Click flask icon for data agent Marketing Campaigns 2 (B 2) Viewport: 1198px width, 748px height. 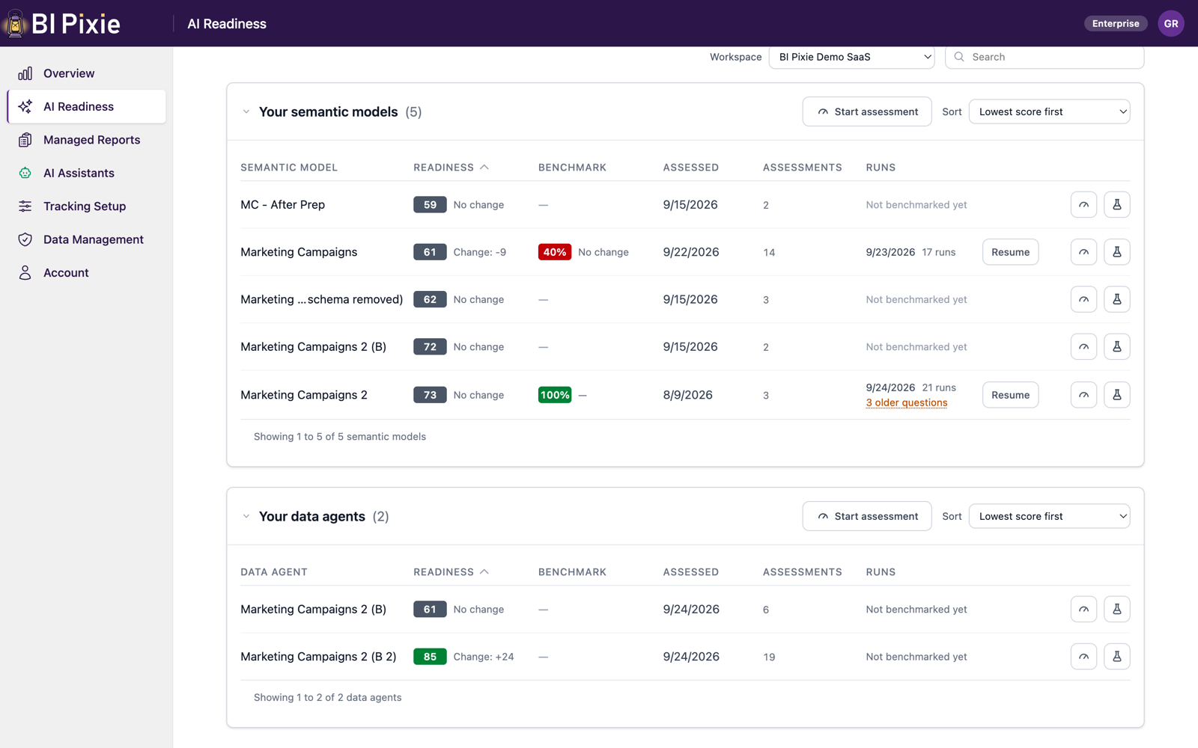(1116, 657)
